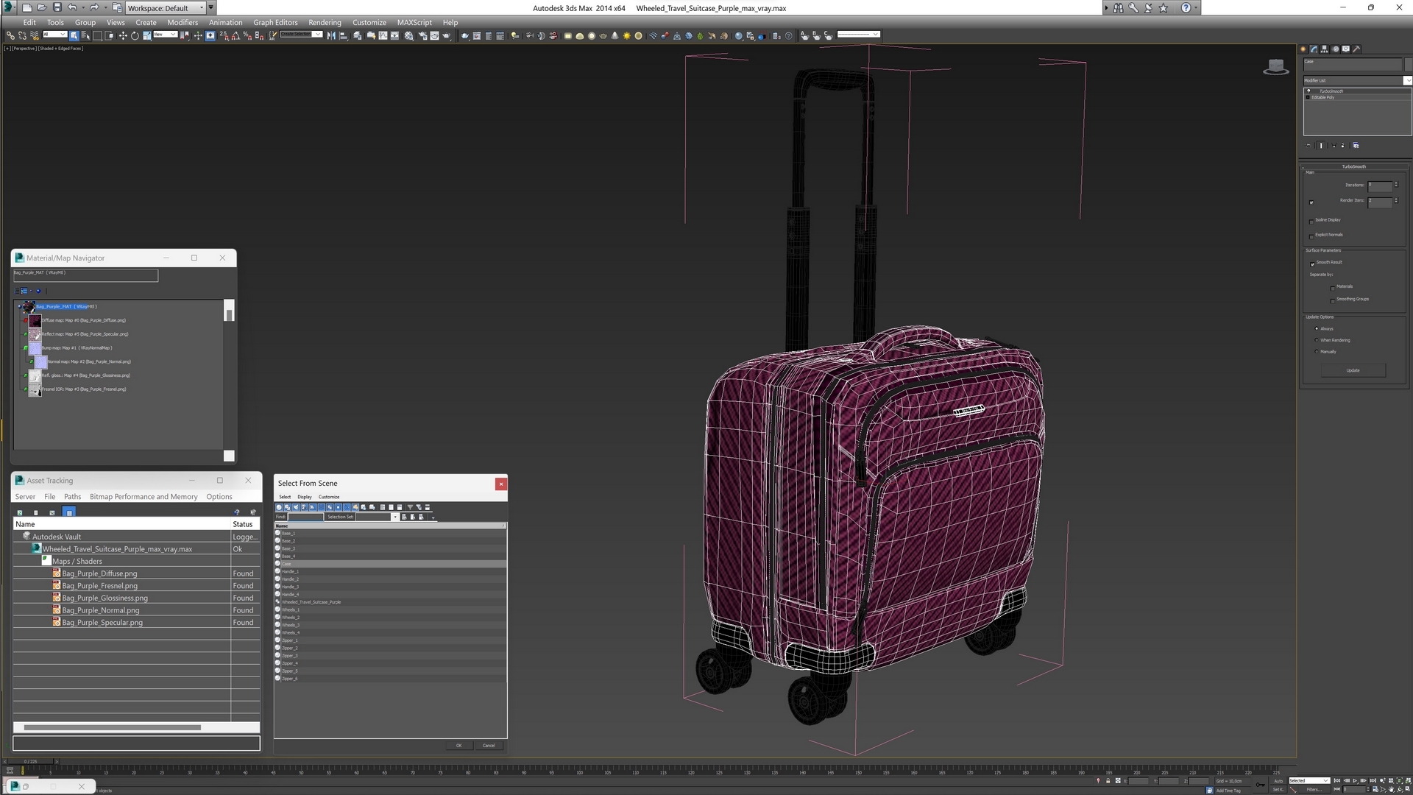Image resolution: width=1413 pixels, height=795 pixels.
Task: Click the filter funnel icon in Select From Scene
Action: 410,507
